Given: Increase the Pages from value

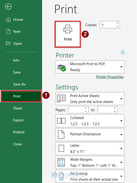Looking at the screenshot, I should tap(86, 108).
